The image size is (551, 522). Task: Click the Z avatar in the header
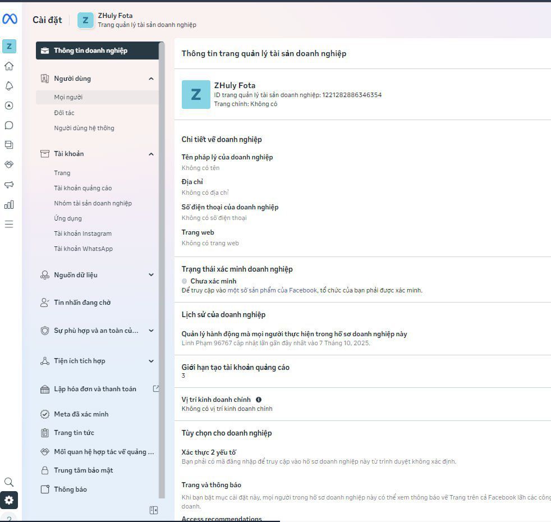click(85, 20)
